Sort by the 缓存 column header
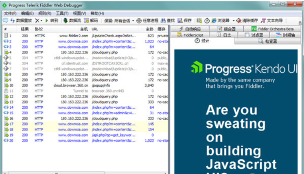The height and width of the screenshot is (174, 304). (x=161, y=29)
